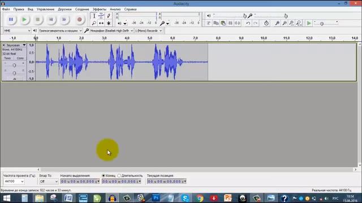The width and height of the screenshot is (362, 203).
Task: Open Google Chrome from the taskbar
Action: click(x=200, y=198)
